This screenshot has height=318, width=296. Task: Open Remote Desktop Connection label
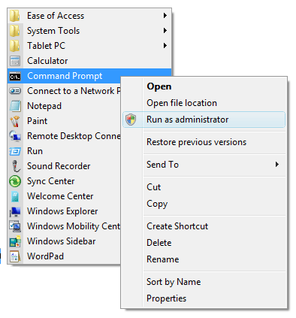coord(74,136)
